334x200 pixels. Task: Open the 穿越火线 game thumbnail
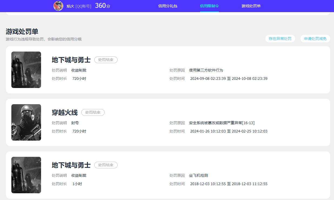(26, 122)
